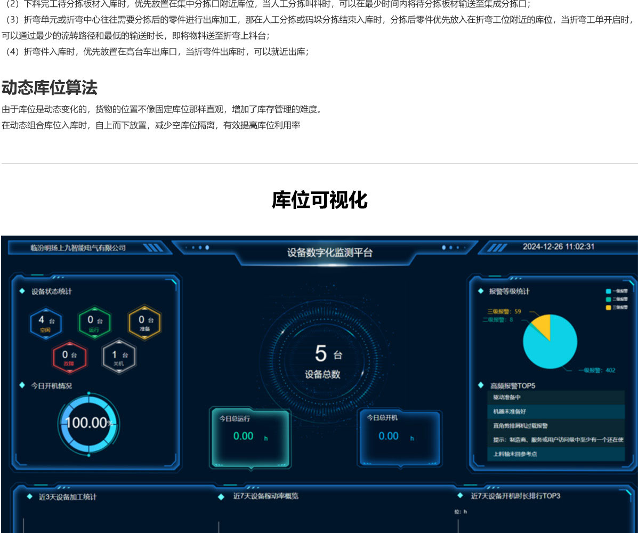The height and width of the screenshot is (533, 638).
Task: Click the 今日总运行 stat card
Action: (250, 437)
